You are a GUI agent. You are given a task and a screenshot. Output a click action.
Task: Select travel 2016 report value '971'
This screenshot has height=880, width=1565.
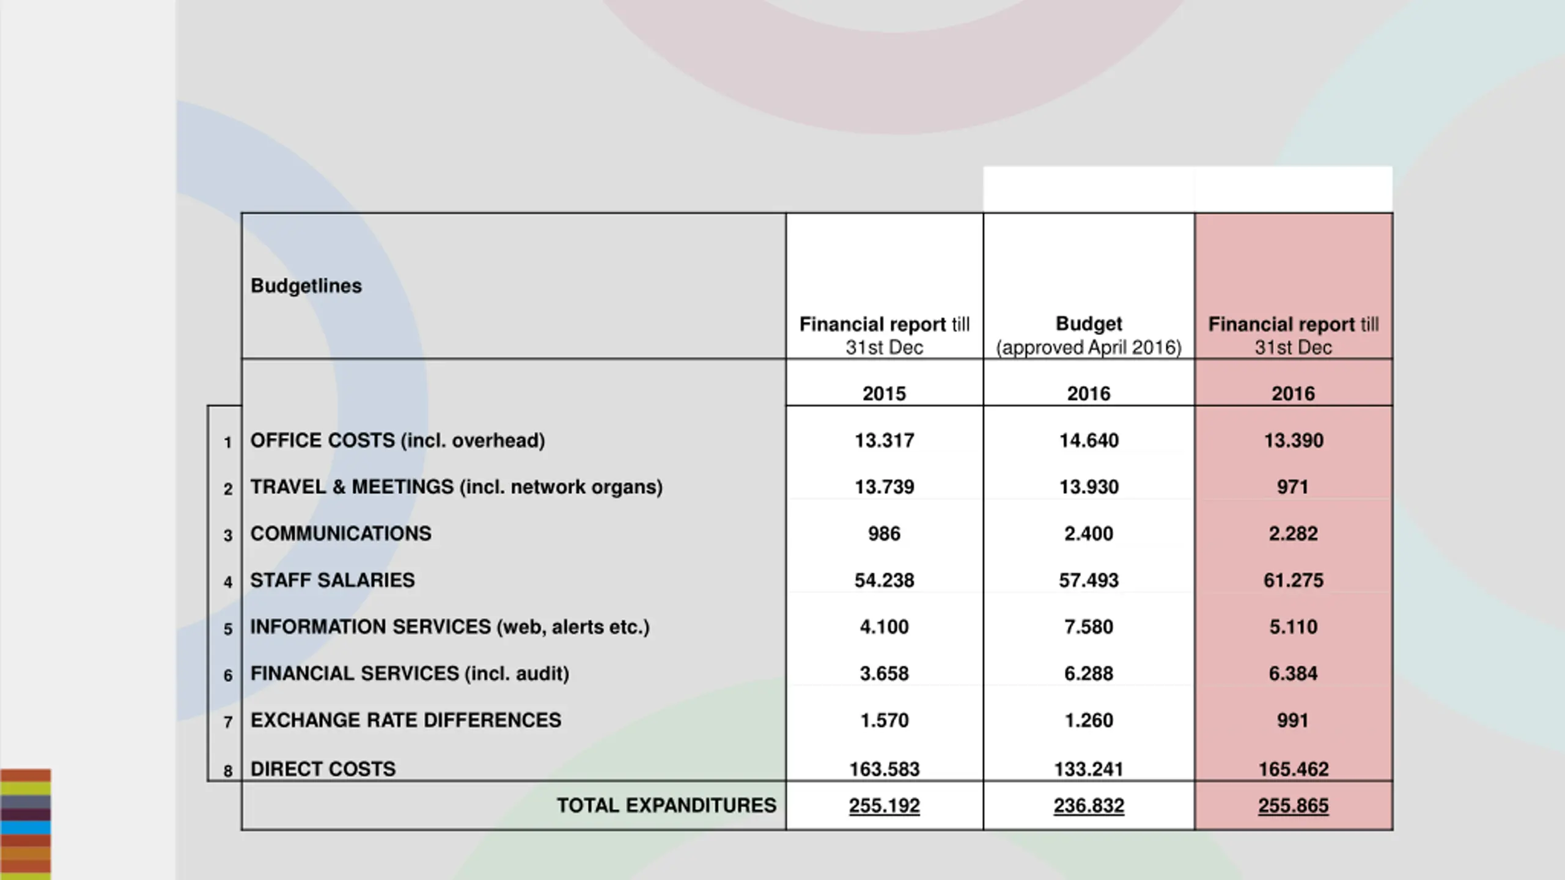[x=1292, y=487]
